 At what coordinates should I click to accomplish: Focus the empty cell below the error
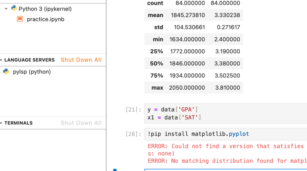pyautogui.click(x=225, y=170)
